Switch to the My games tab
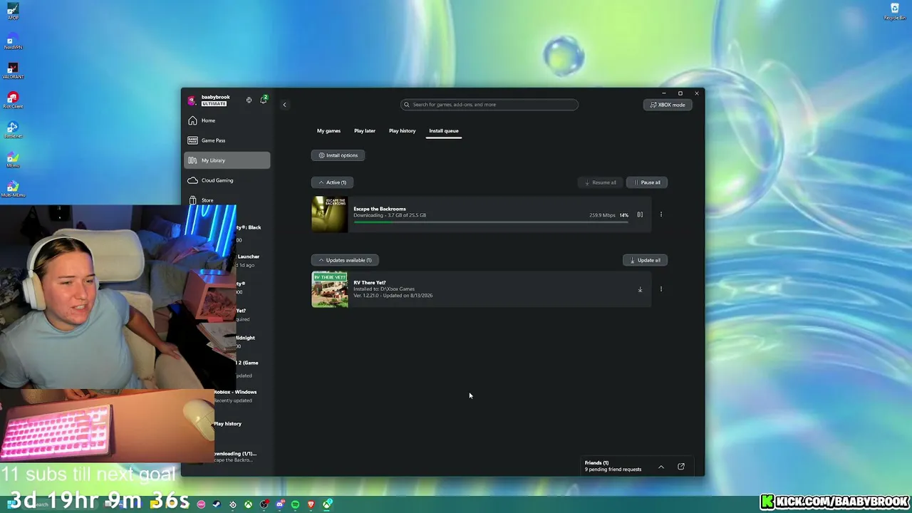Screen dimensions: 912x513 coord(328,131)
